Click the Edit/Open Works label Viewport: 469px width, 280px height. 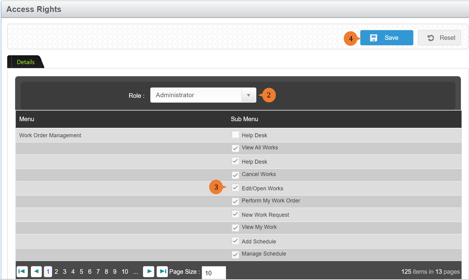(x=262, y=188)
